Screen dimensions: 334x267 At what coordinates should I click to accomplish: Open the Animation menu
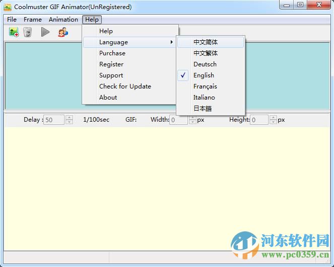[x=63, y=20]
